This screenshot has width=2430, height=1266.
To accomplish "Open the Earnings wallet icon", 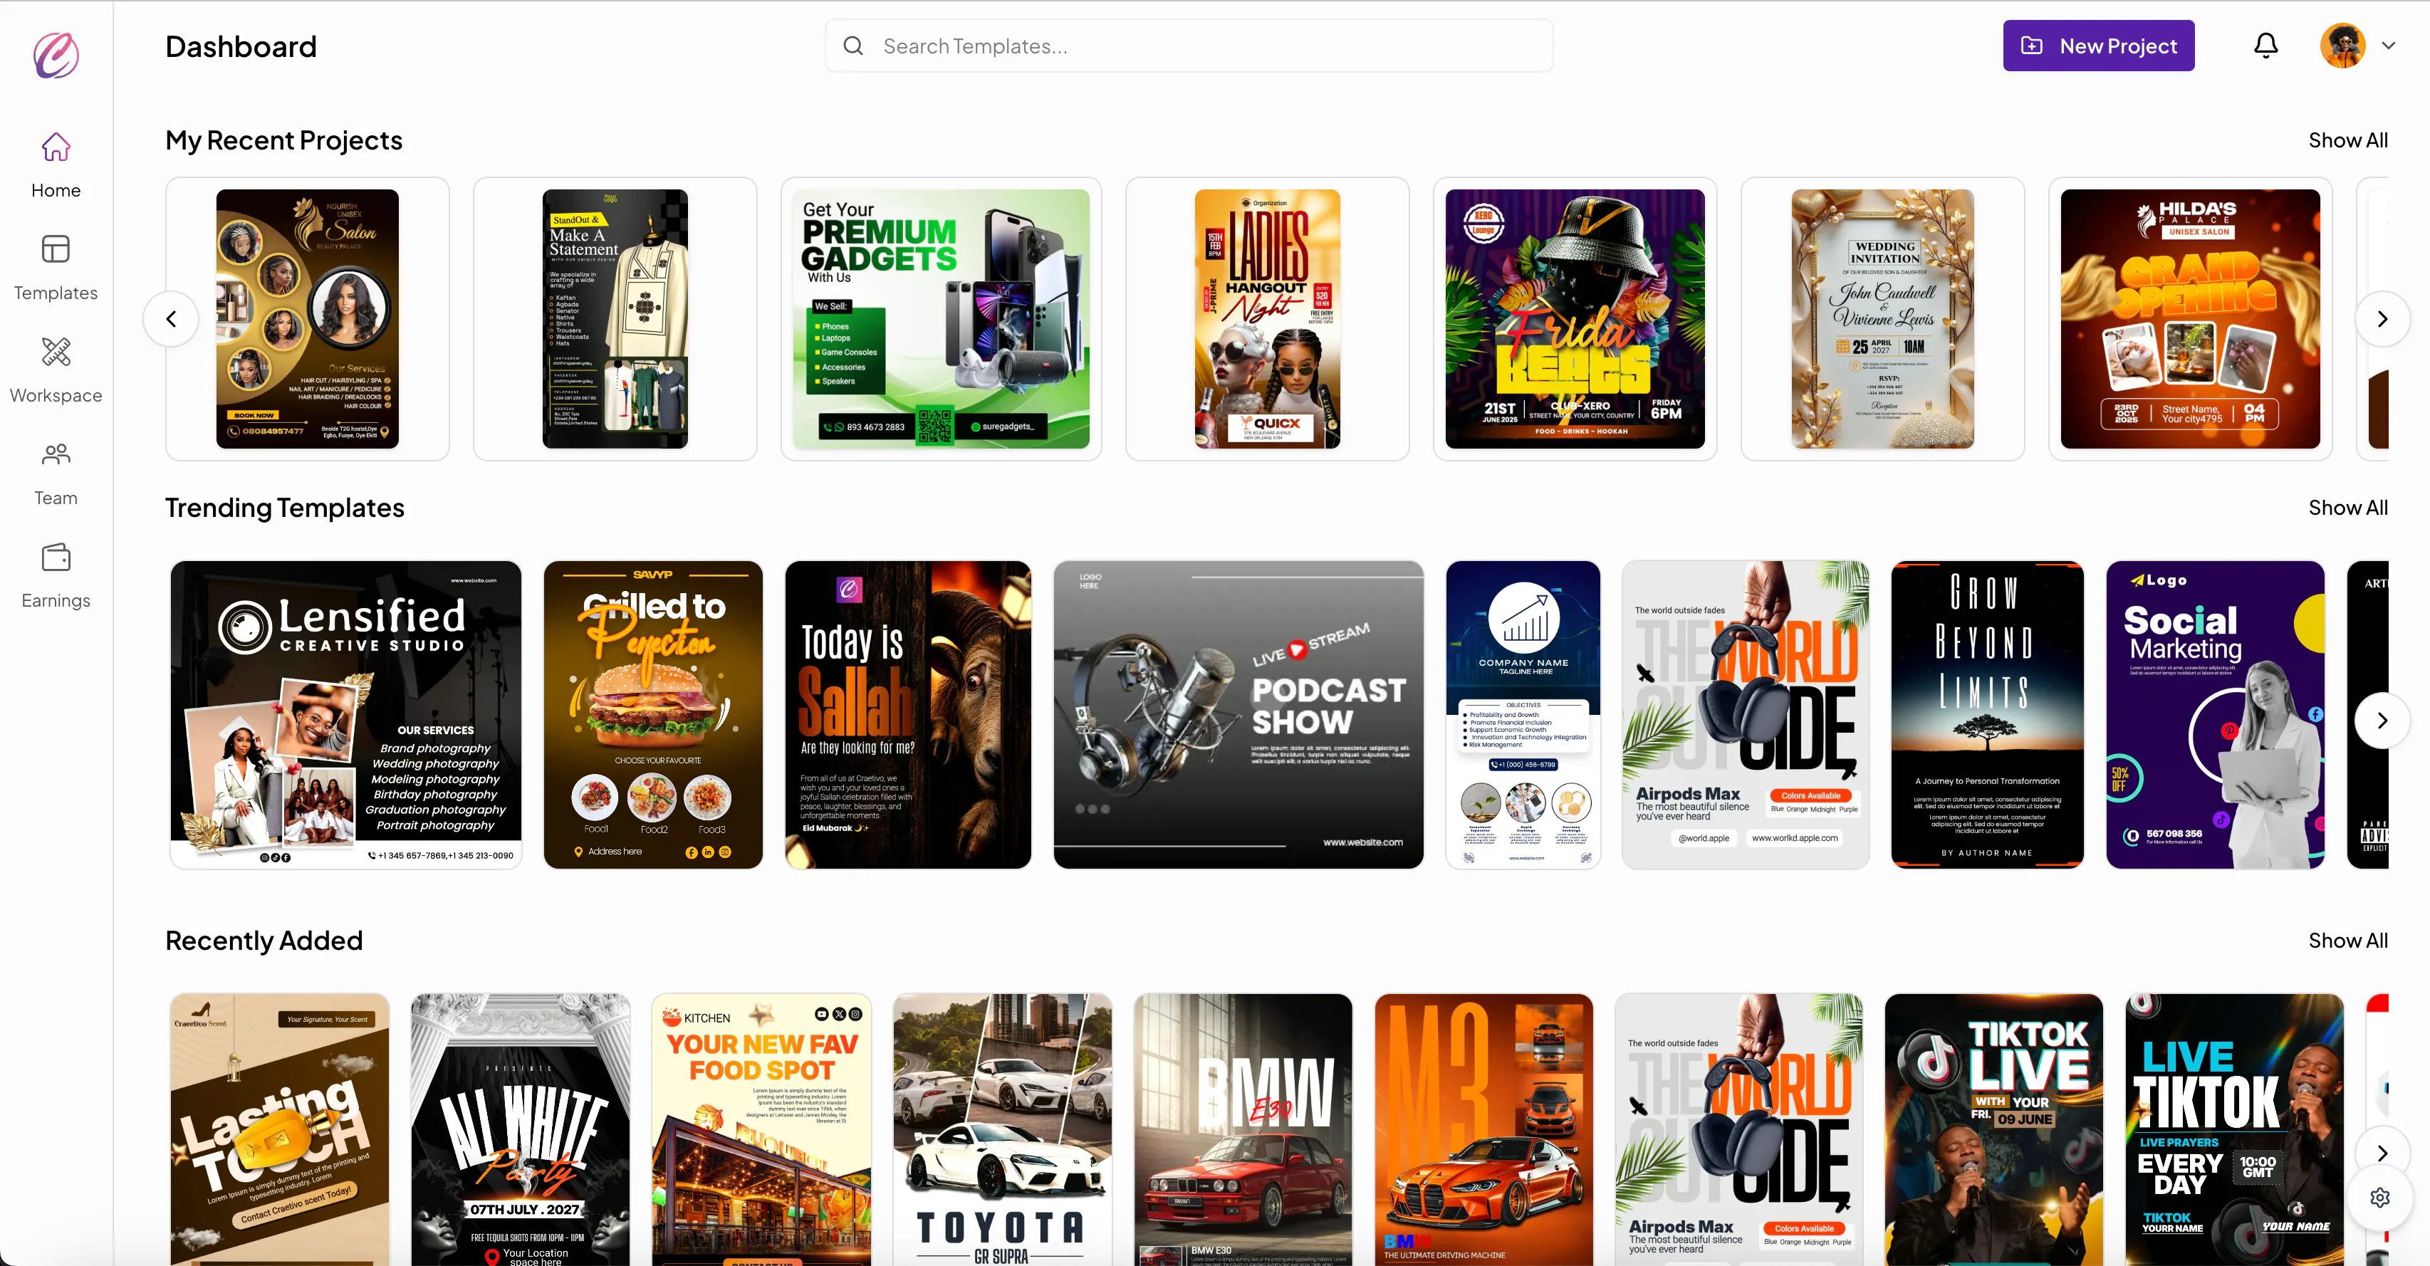I will coord(56,558).
